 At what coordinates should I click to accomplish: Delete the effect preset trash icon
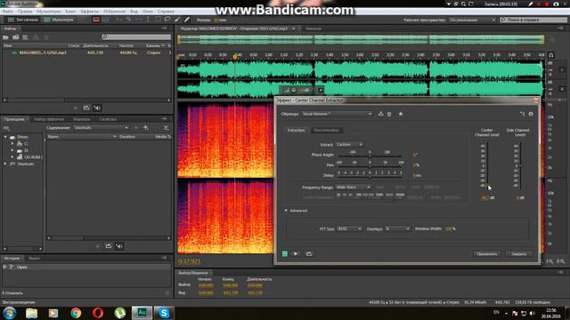tap(389, 114)
